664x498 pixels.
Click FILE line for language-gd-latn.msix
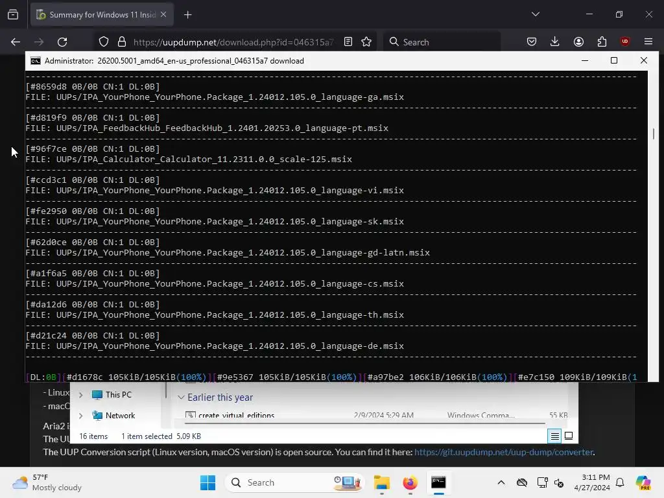coord(228,252)
